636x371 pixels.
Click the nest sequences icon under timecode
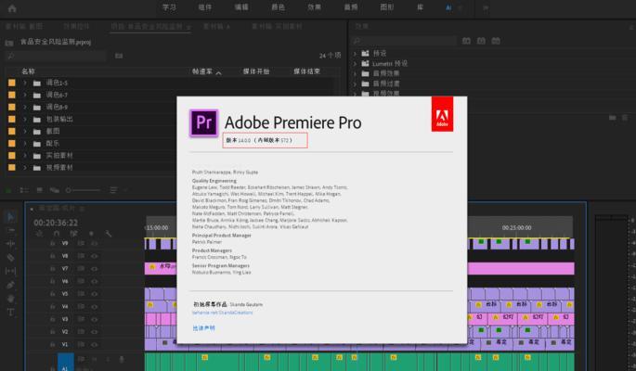(x=39, y=234)
